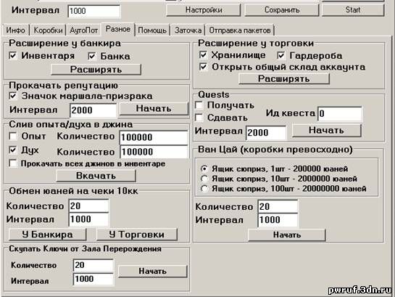Open the Настройки settings button
Viewport: 395px width, 297px height.
pos(204,10)
